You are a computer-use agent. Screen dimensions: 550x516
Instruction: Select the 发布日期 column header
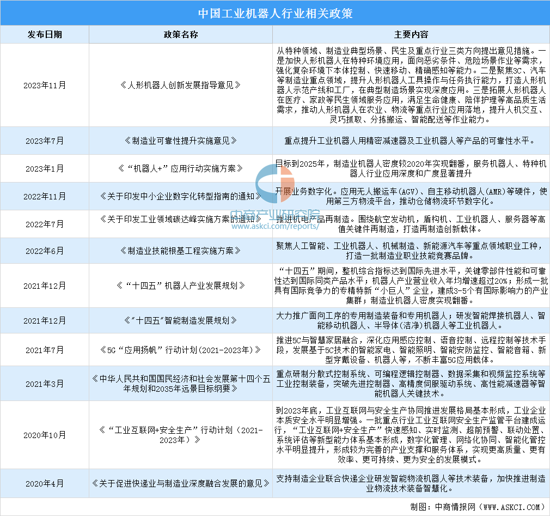(45, 34)
